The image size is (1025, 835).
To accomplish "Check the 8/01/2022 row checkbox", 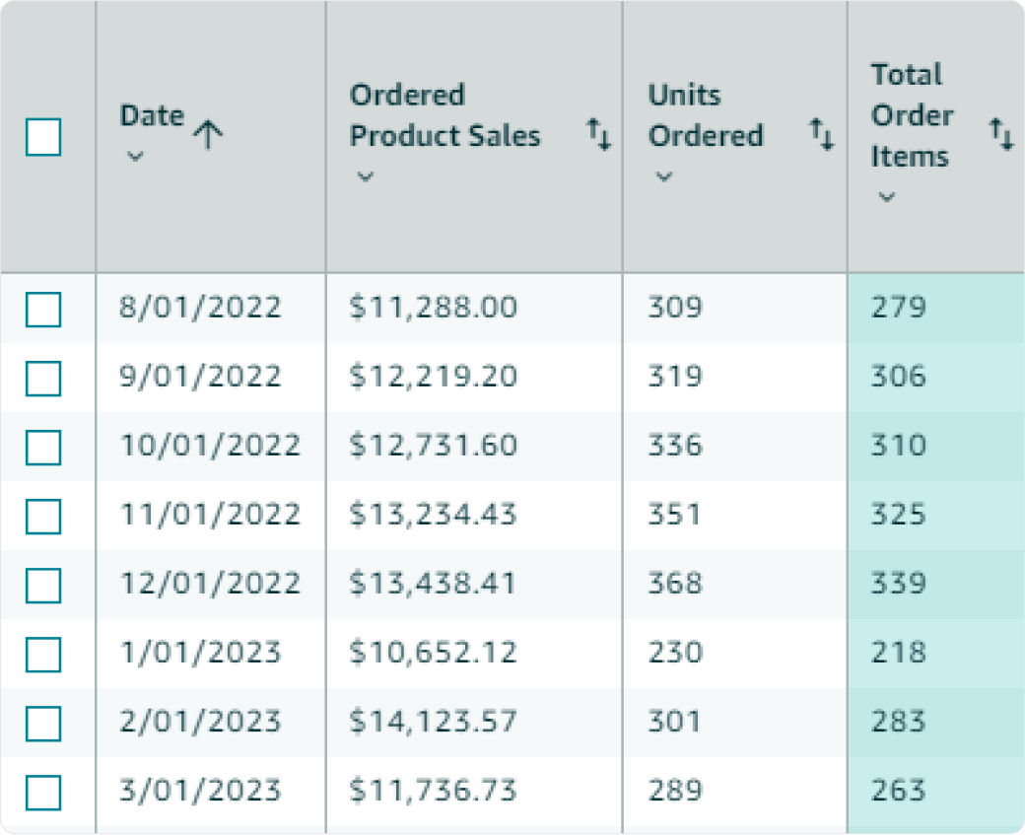I will (x=43, y=309).
